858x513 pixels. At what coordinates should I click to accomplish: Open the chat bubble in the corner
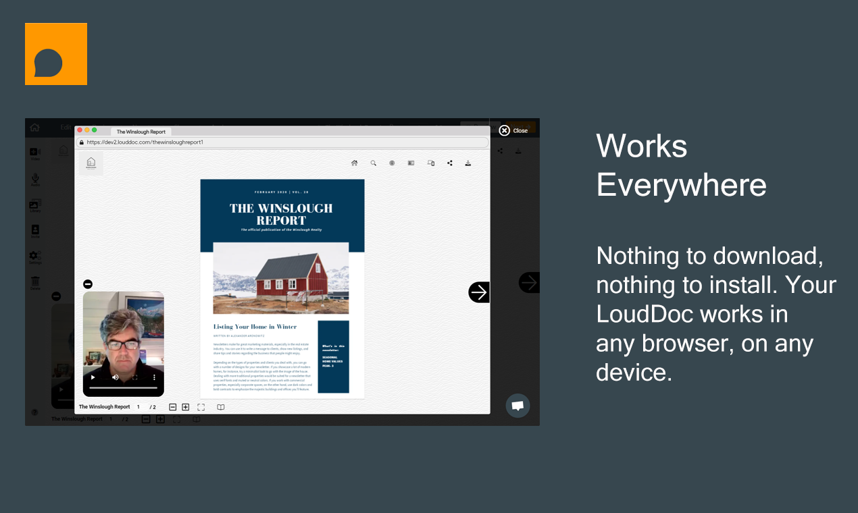(x=518, y=406)
